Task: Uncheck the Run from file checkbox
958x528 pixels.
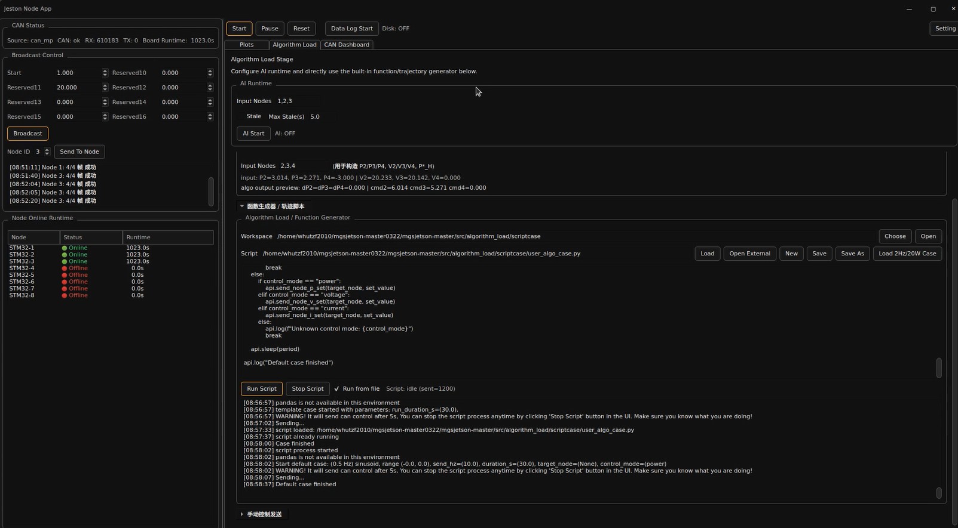Action: (x=336, y=389)
